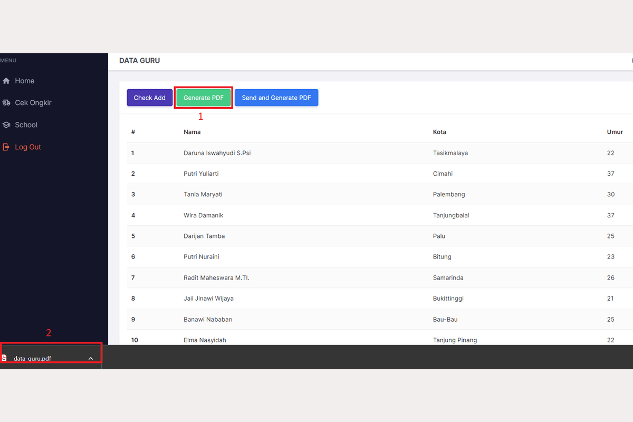Go to the School menu item
Image resolution: width=633 pixels, height=422 pixels.
pyautogui.click(x=26, y=125)
